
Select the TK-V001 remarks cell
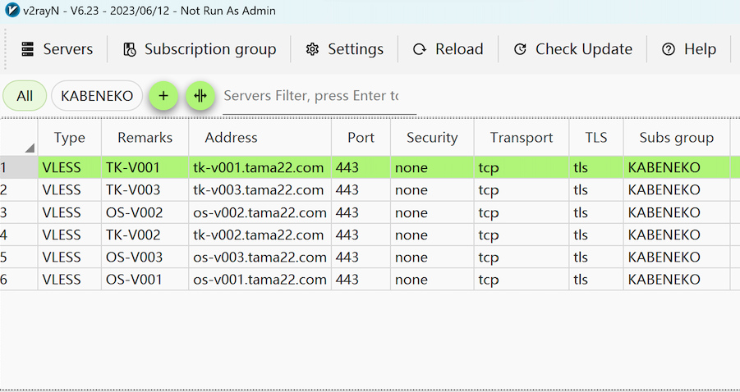(x=145, y=168)
